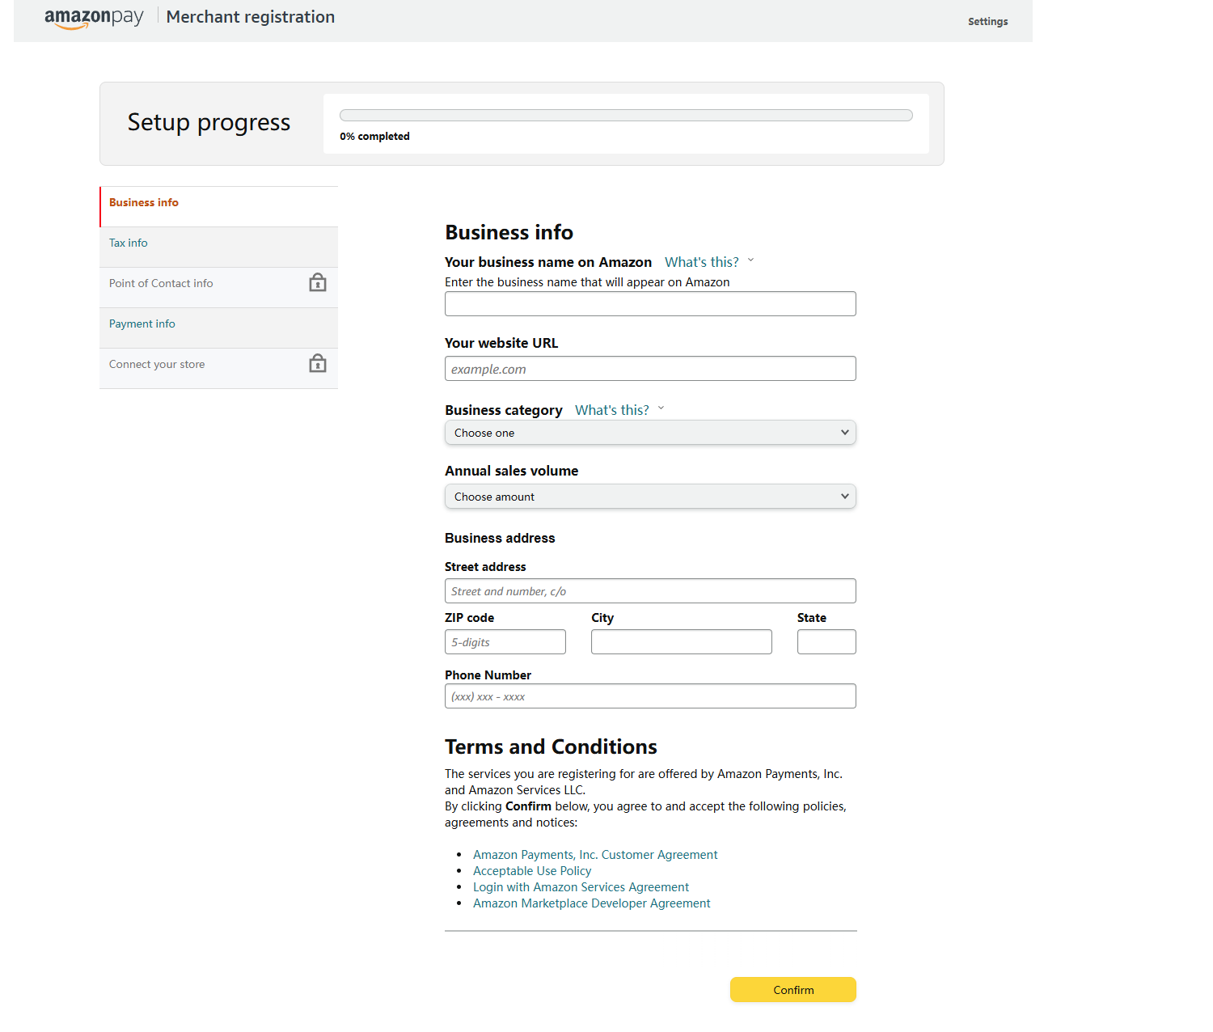Screen dimensions: 1213x1032
Task: Expand chevron next to business name What's this
Action: tap(750, 260)
